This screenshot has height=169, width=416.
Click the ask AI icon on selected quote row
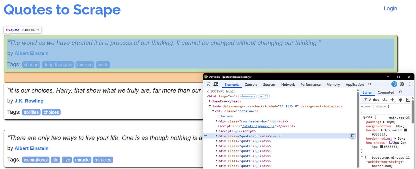pyautogui.click(x=353, y=136)
